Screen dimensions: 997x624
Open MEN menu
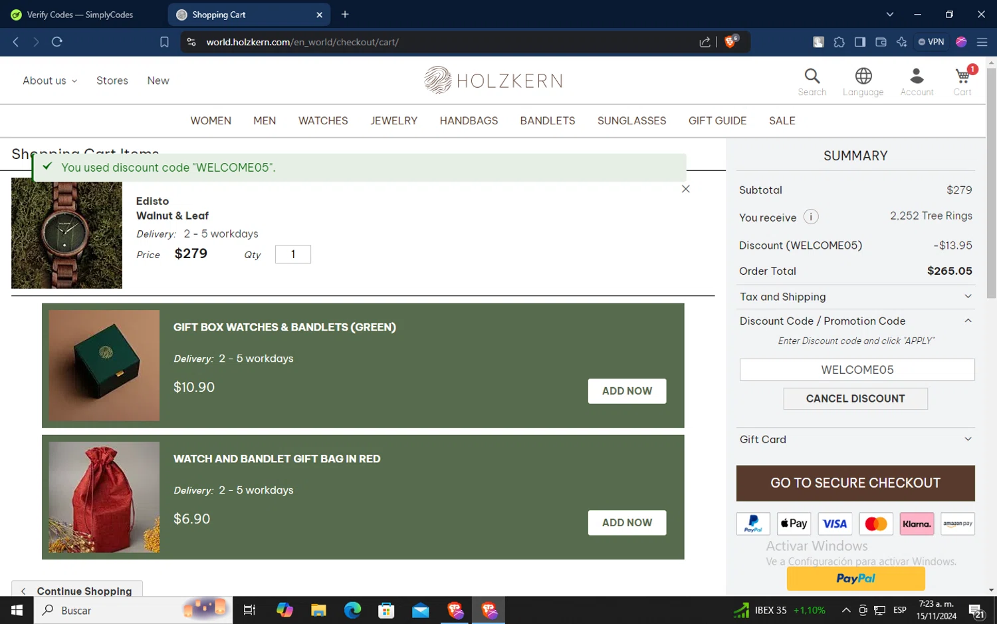(x=265, y=120)
